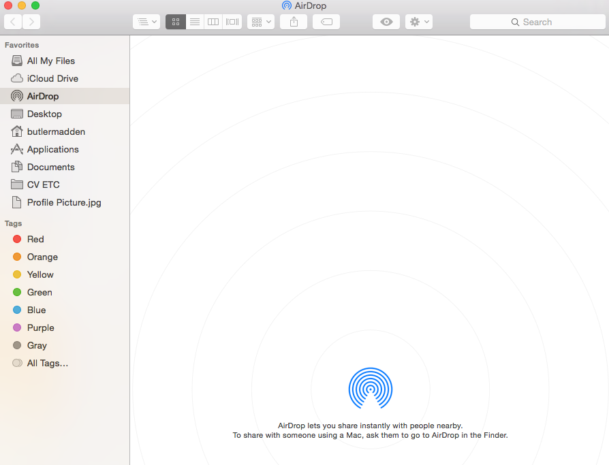Click the blue tag color dot
Screen dimensions: 609x465
(17, 310)
